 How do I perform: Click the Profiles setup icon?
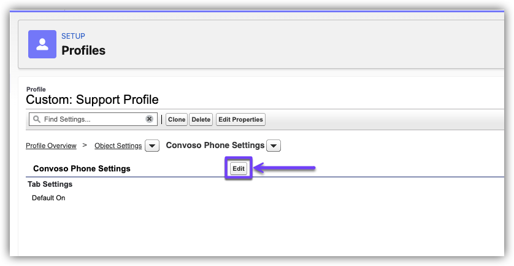42,44
